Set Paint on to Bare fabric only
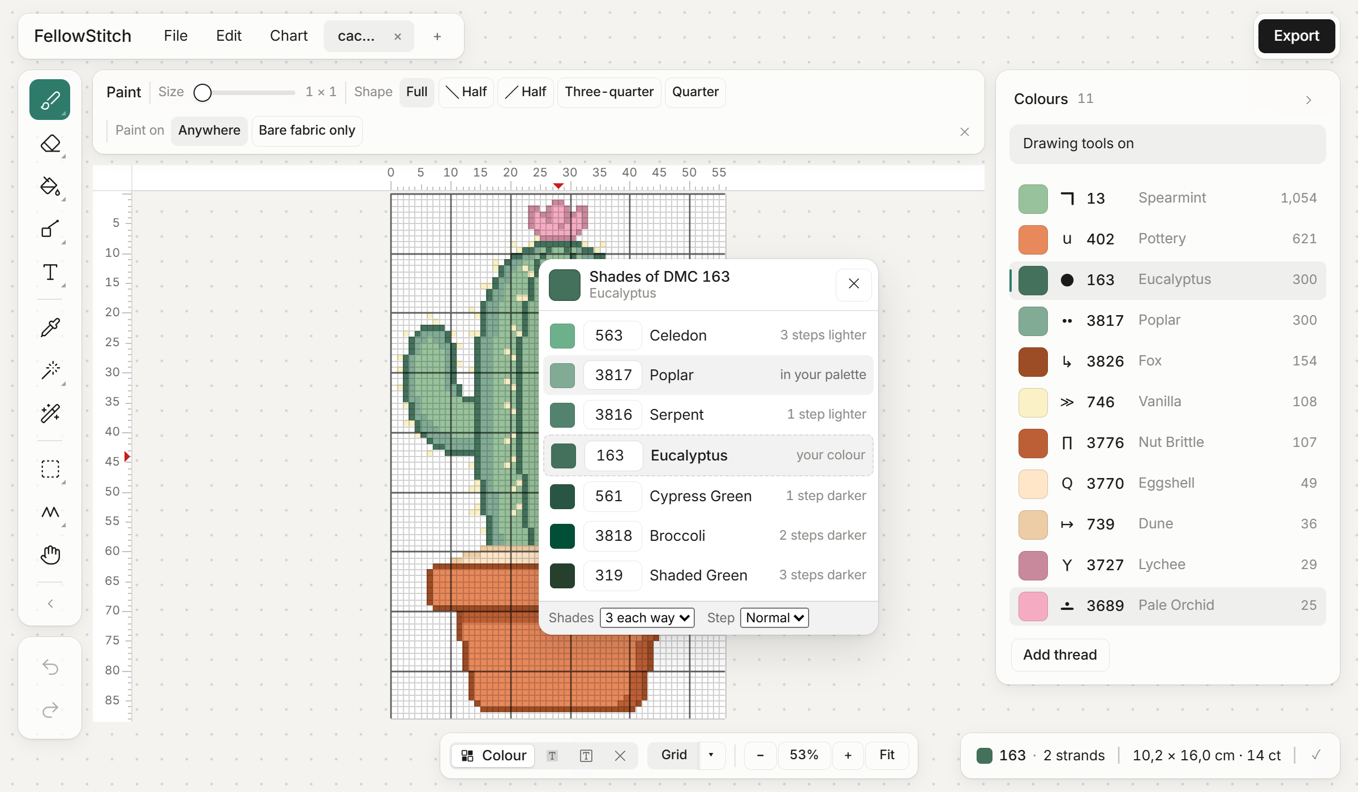The image size is (1358, 792). 307,131
